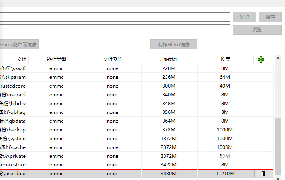Click start address 3430M cell

[x=169, y=174]
